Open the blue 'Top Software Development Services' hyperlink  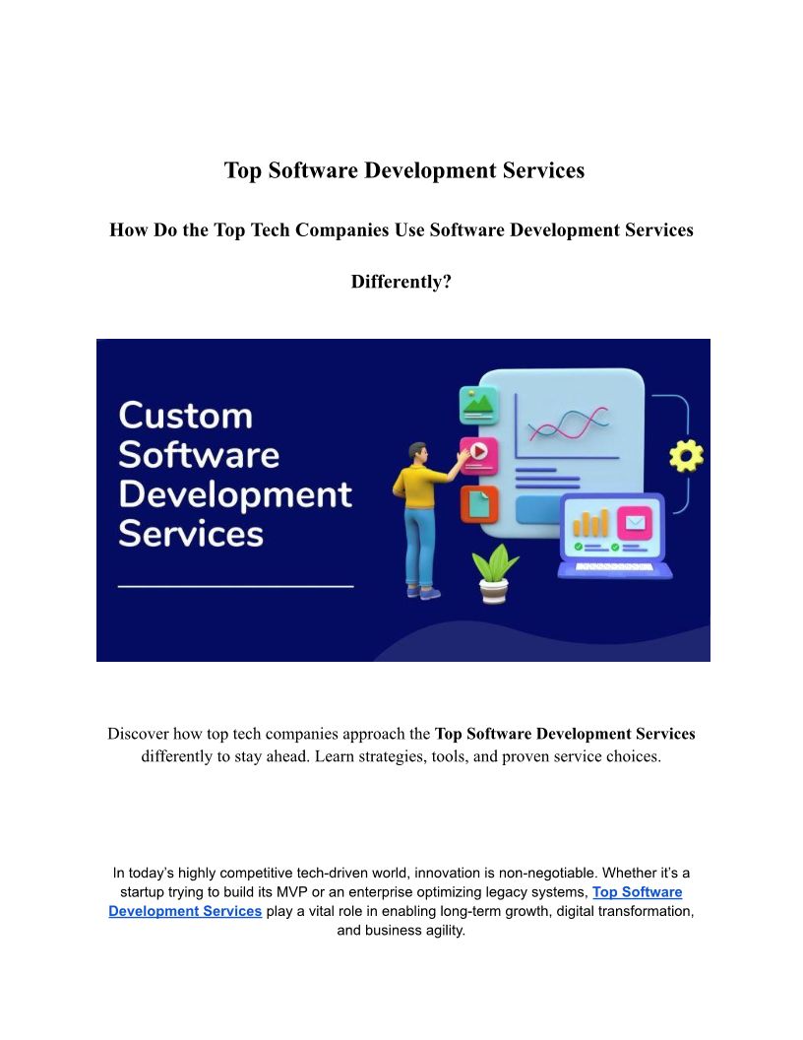pos(637,892)
